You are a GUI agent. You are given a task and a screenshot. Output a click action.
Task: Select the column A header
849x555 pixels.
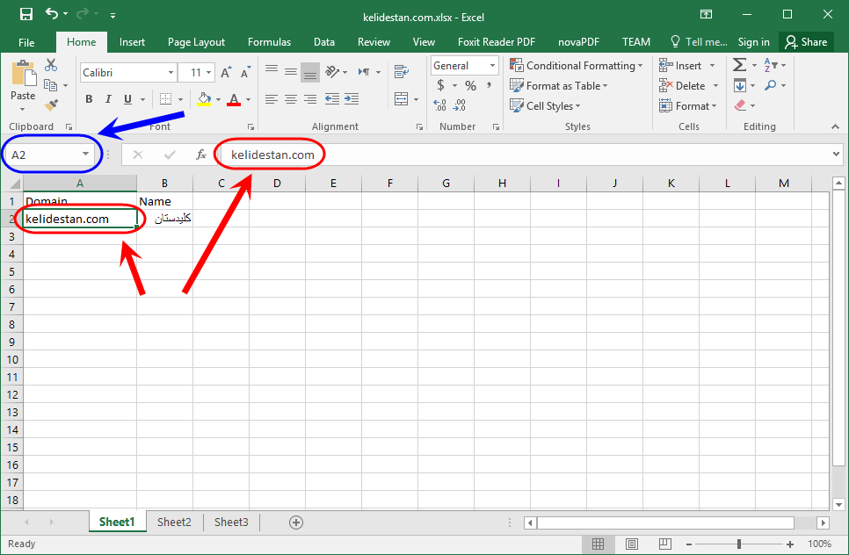click(80, 183)
